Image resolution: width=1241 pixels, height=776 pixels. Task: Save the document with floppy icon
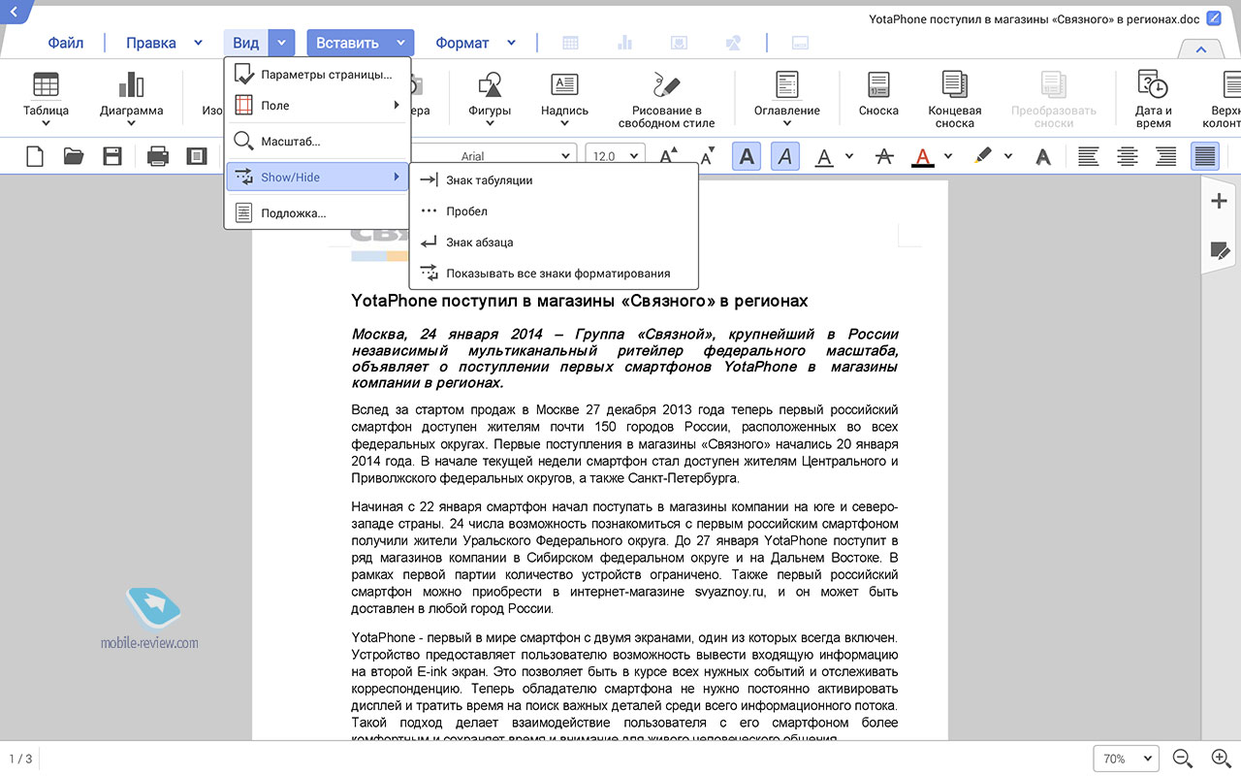click(112, 156)
